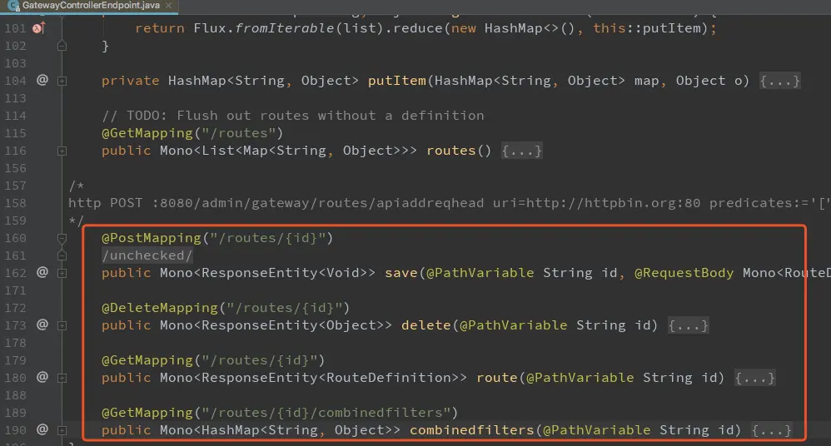
Task: Unfold the {...} placeholder after routes()
Action: coord(521,151)
